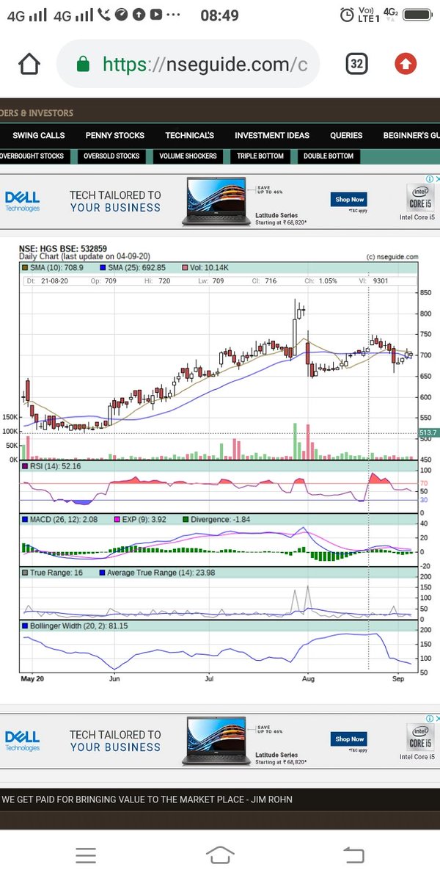Click the Divergence legend box

186,520
